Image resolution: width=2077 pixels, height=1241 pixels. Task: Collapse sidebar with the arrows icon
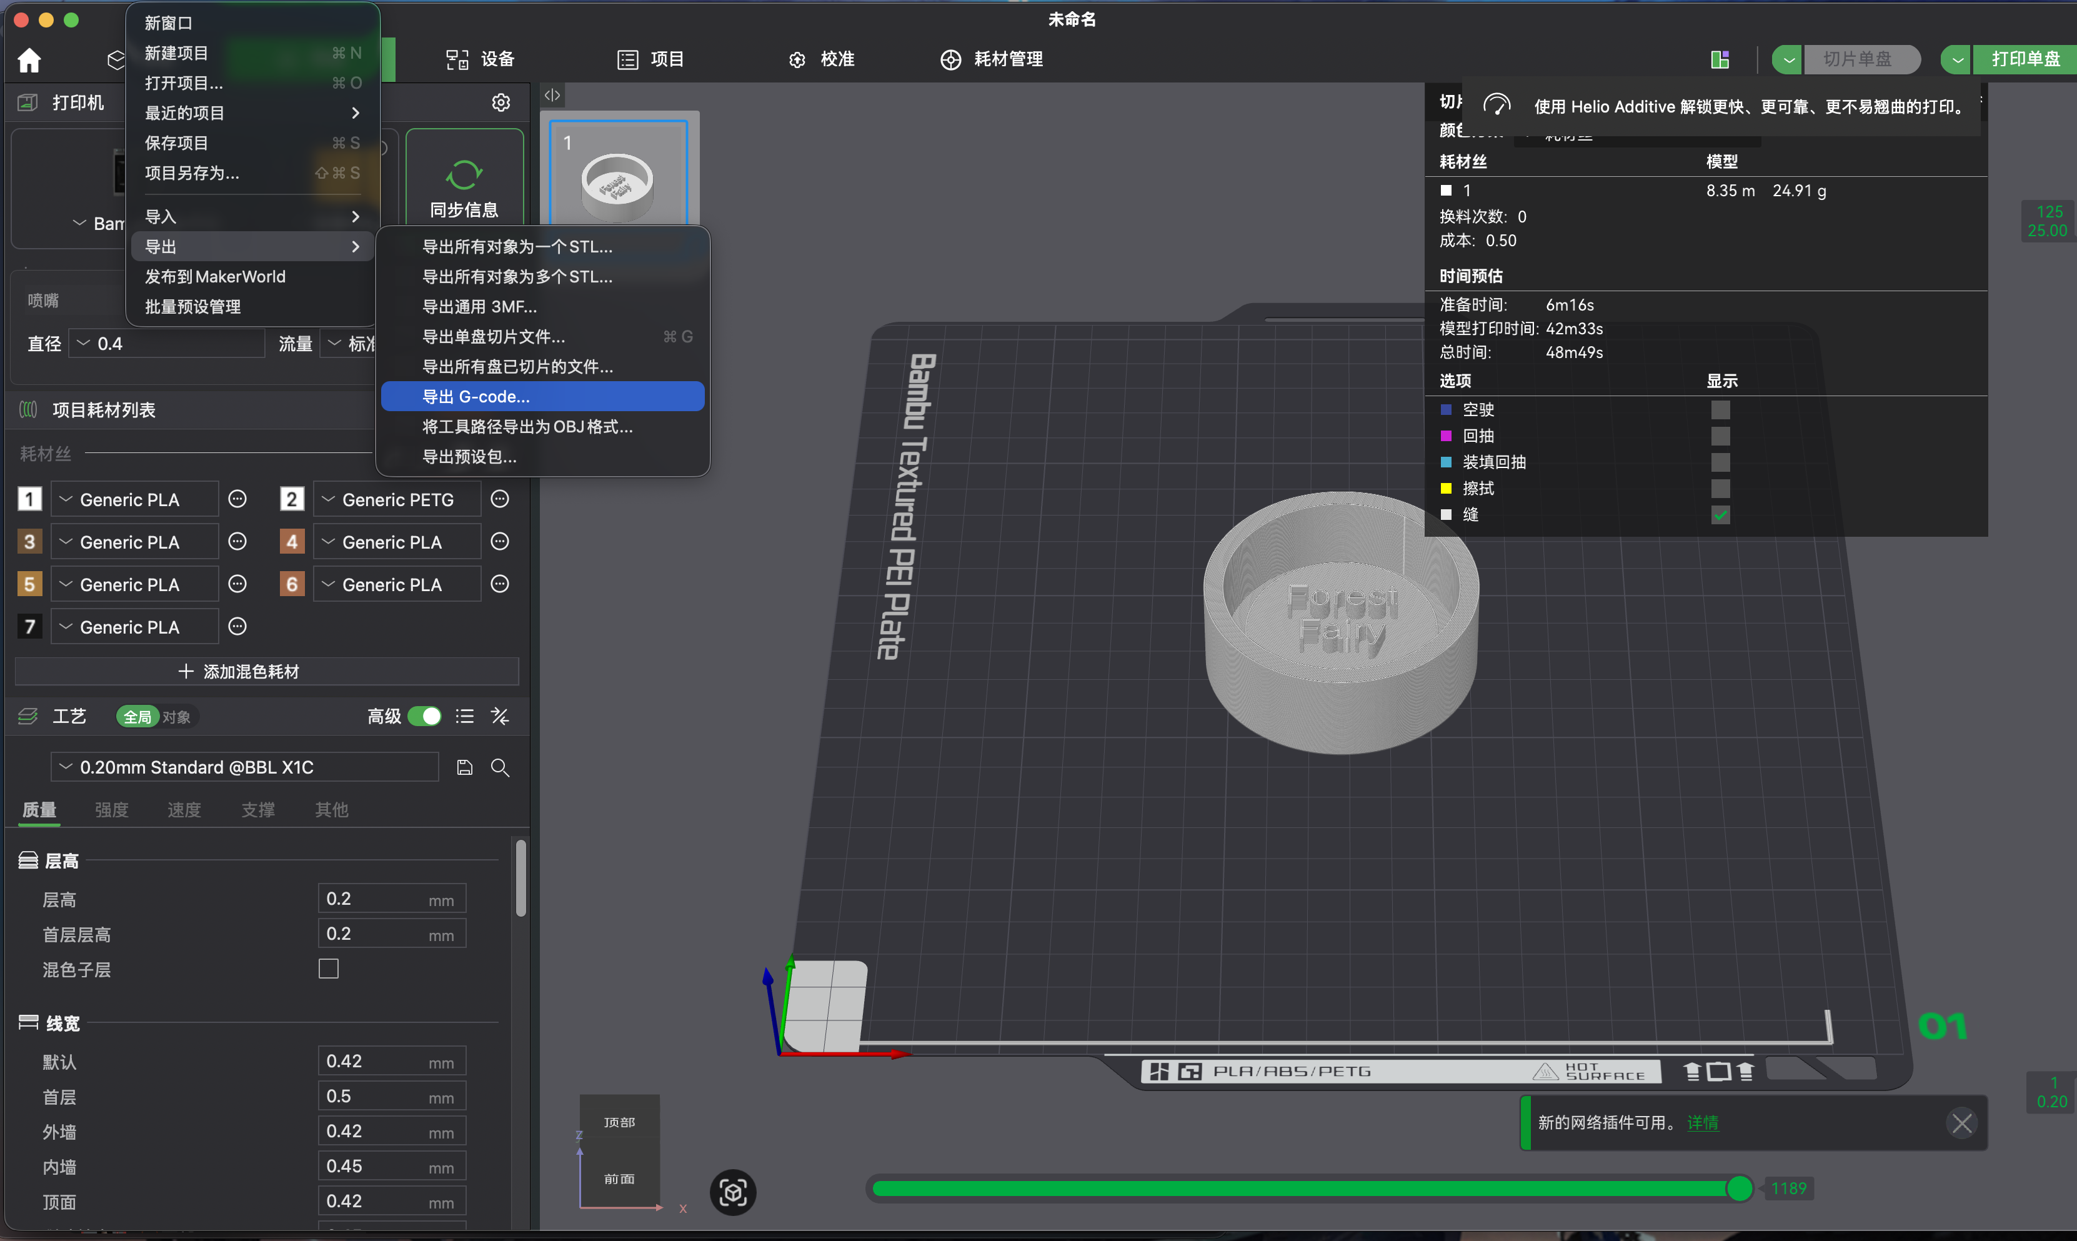552,96
